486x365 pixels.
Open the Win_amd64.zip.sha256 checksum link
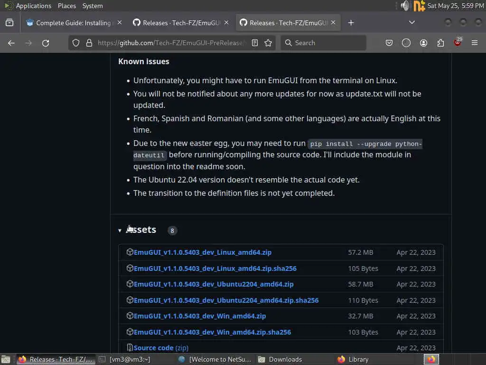212,332
